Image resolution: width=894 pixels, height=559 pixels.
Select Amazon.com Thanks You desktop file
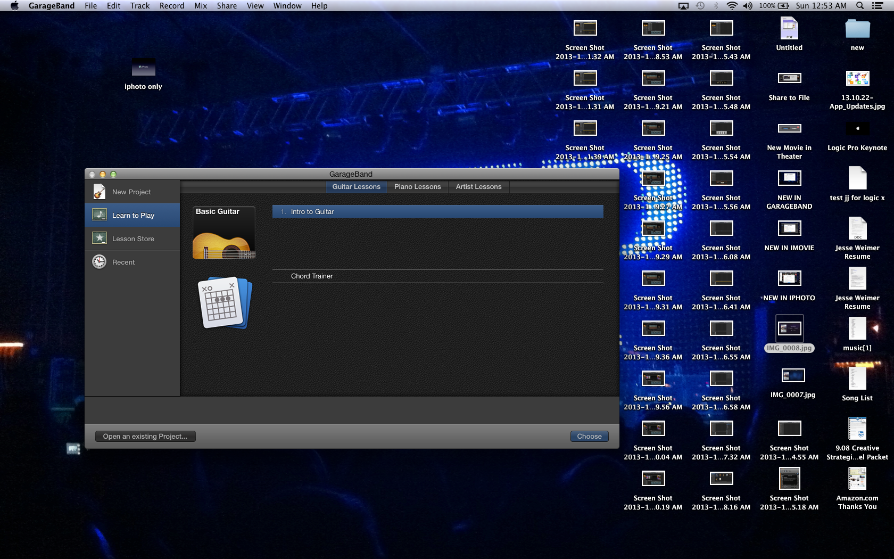pos(857,479)
